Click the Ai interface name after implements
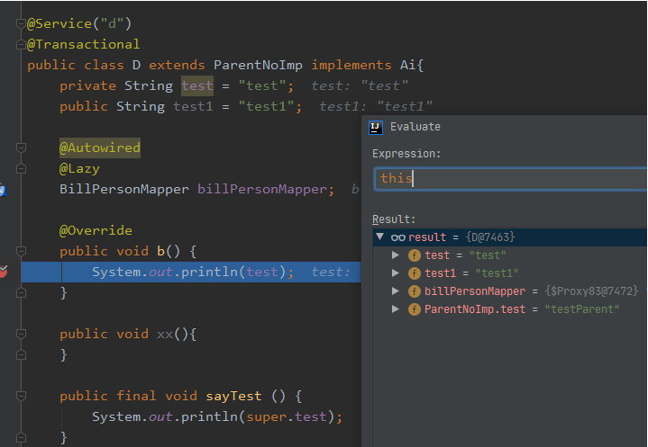Viewport: 648px width, 447px height. click(408, 65)
